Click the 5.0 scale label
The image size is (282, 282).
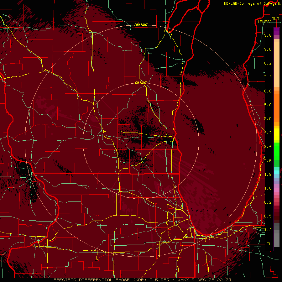pos(268,119)
